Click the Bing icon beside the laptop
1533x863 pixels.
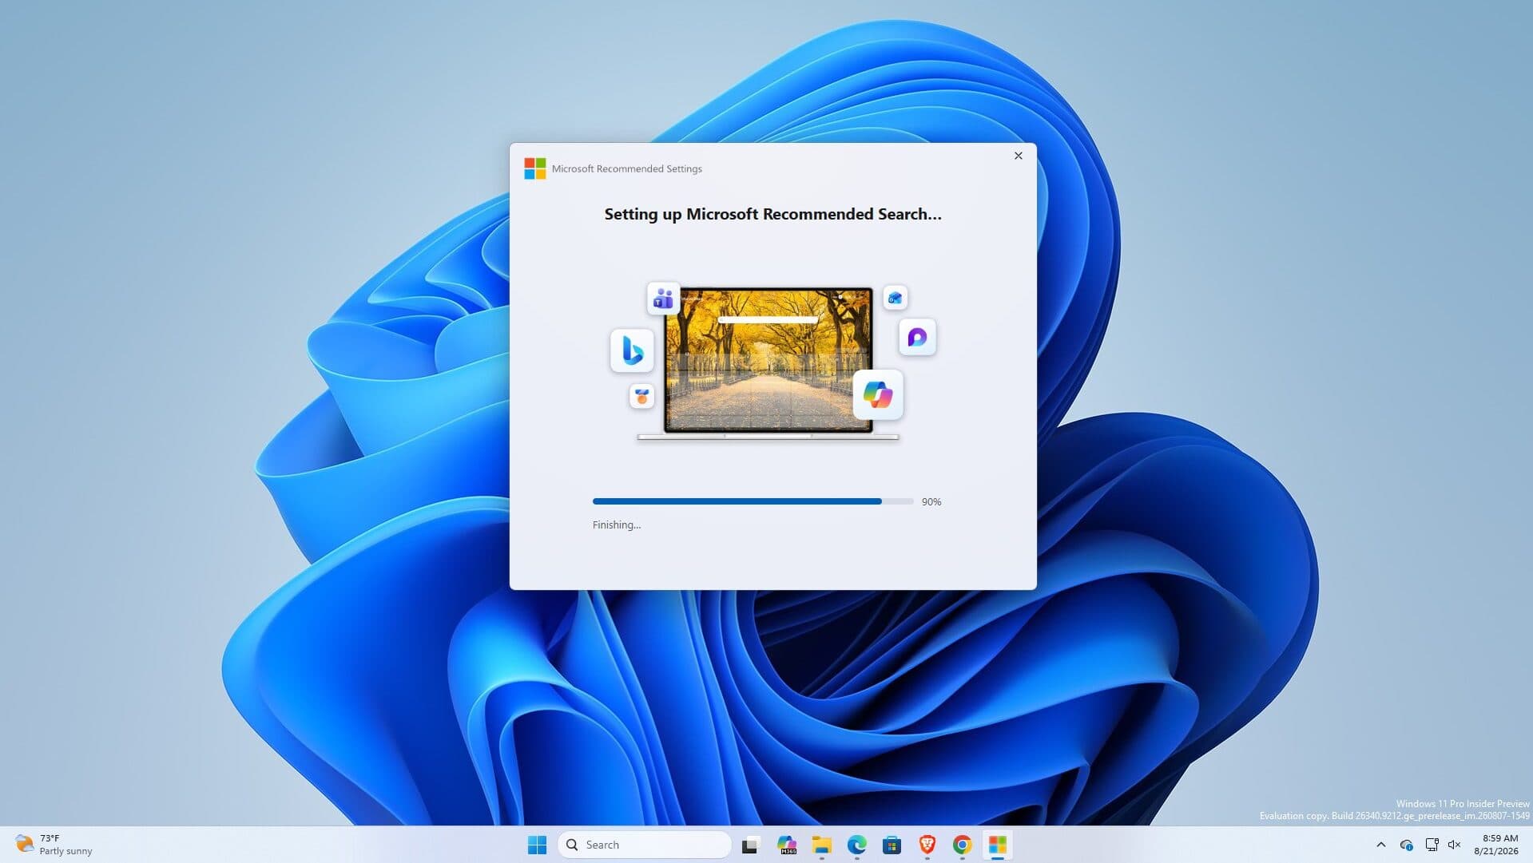(632, 350)
